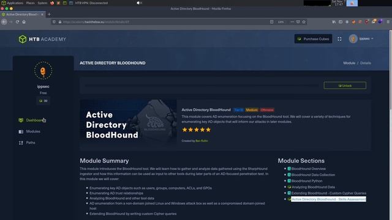Click the date and time clock

pyautogui.click(x=339, y=3)
